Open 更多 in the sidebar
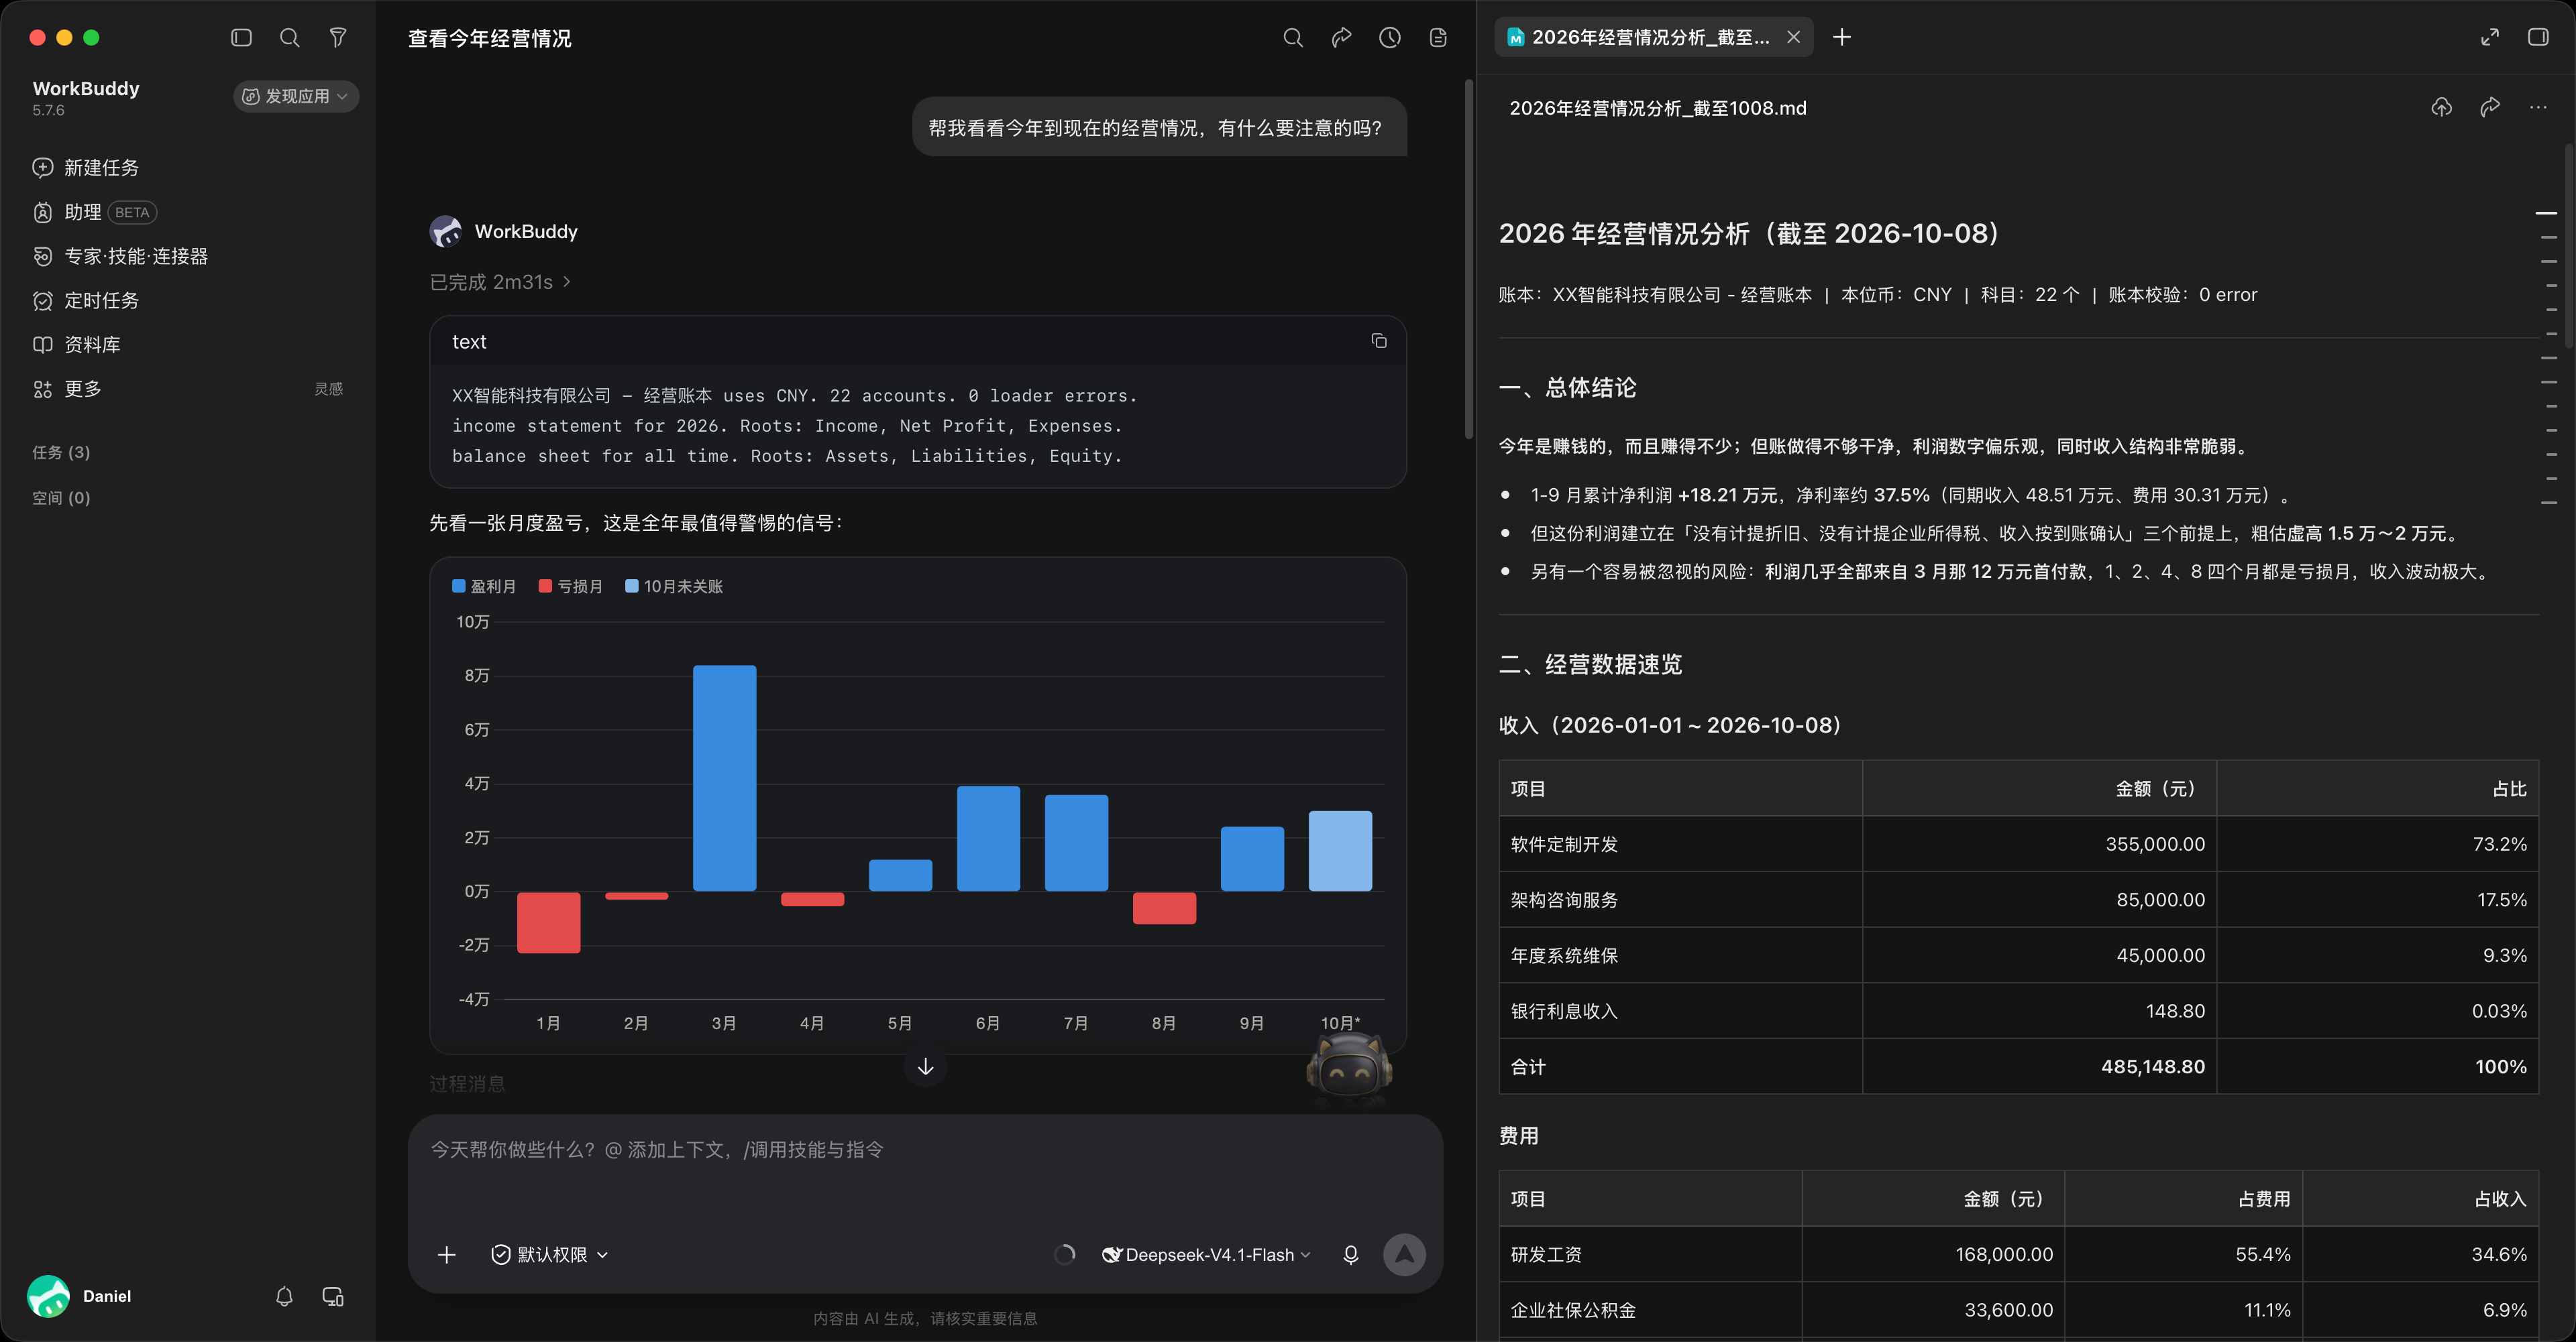The image size is (2576, 1342). coord(67,389)
